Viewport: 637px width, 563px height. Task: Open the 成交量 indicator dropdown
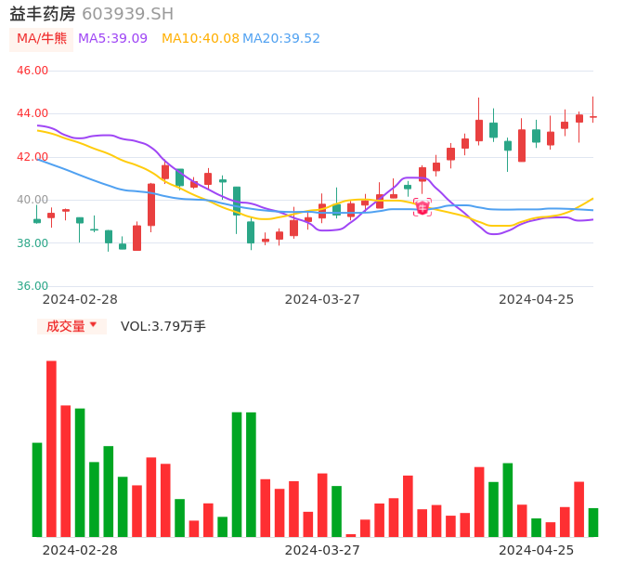click(x=71, y=326)
